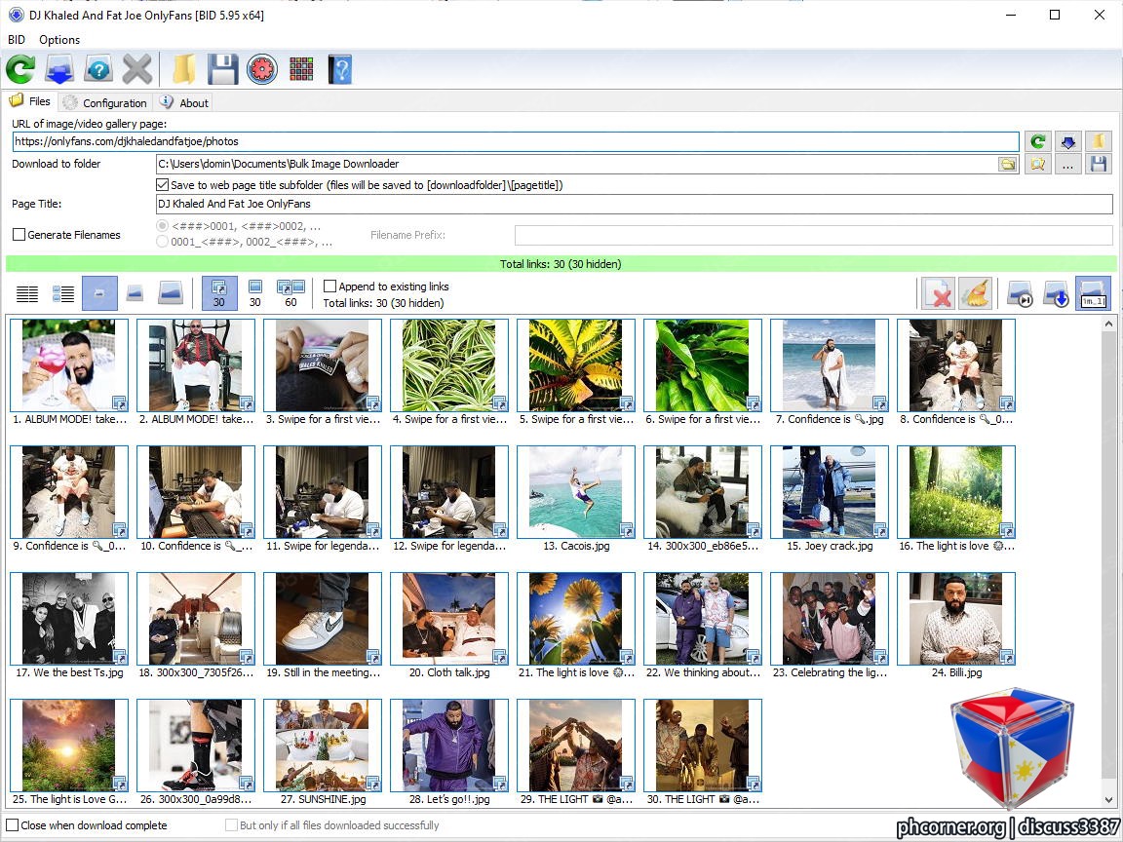Select thumbnail 30 THE LIGHT

[703, 746]
